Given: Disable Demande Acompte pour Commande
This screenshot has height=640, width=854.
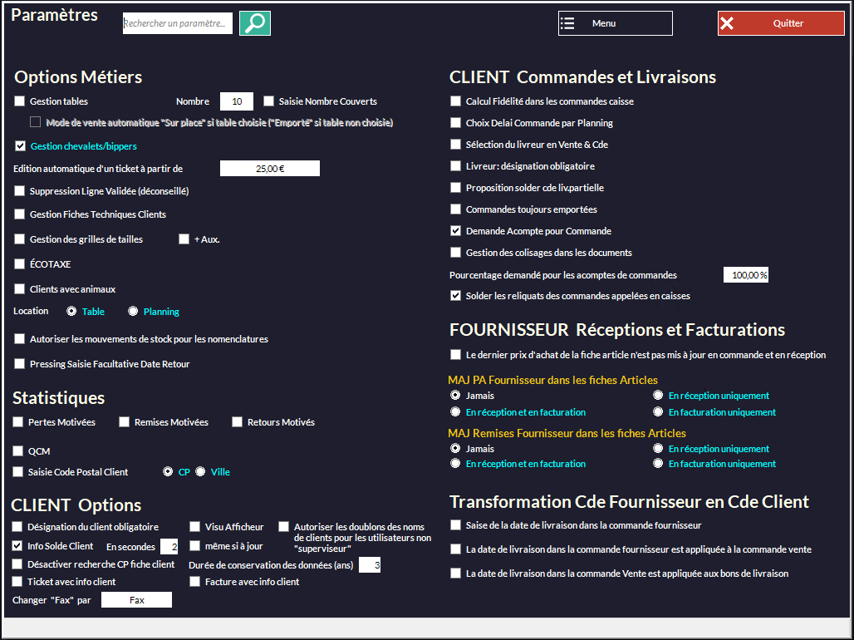Looking at the screenshot, I should (x=455, y=231).
